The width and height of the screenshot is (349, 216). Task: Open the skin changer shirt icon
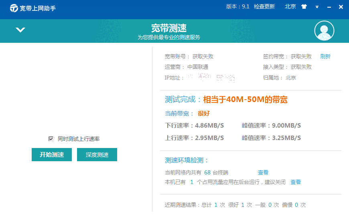coord(304,7)
